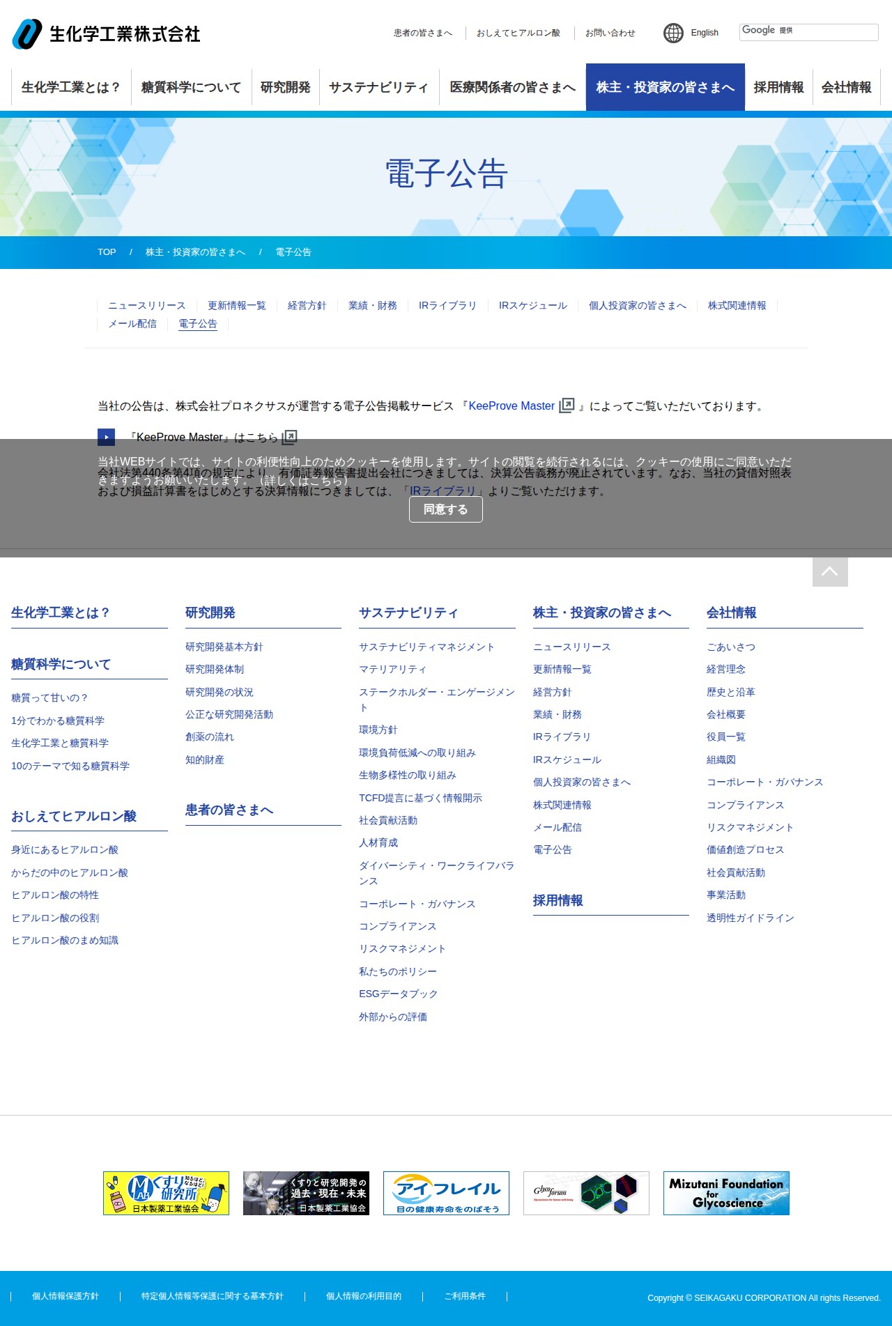Click お問い合わせ link in header
This screenshot has width=892, height=1326.
point(610,33)
